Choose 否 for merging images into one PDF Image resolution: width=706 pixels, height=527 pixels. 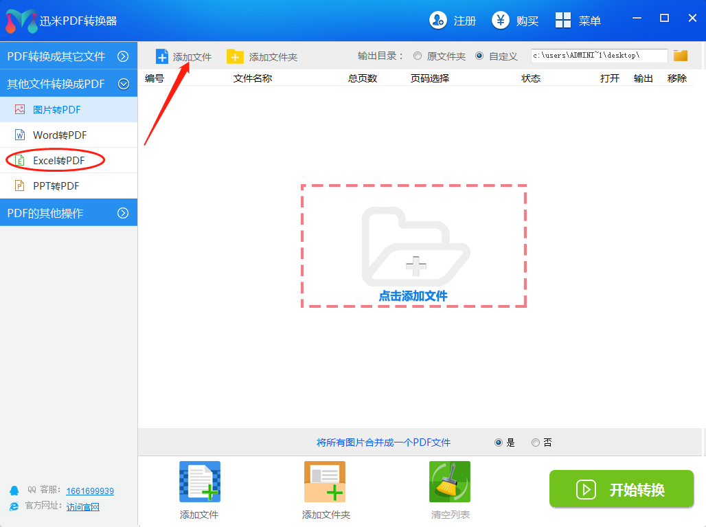pos(536,443)
